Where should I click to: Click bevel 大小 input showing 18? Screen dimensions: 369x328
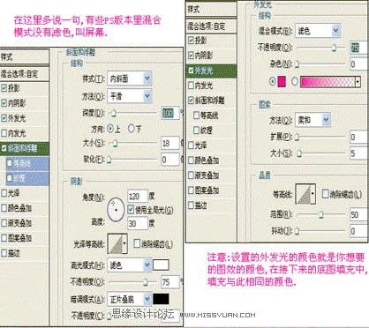[x=170, y=143]
